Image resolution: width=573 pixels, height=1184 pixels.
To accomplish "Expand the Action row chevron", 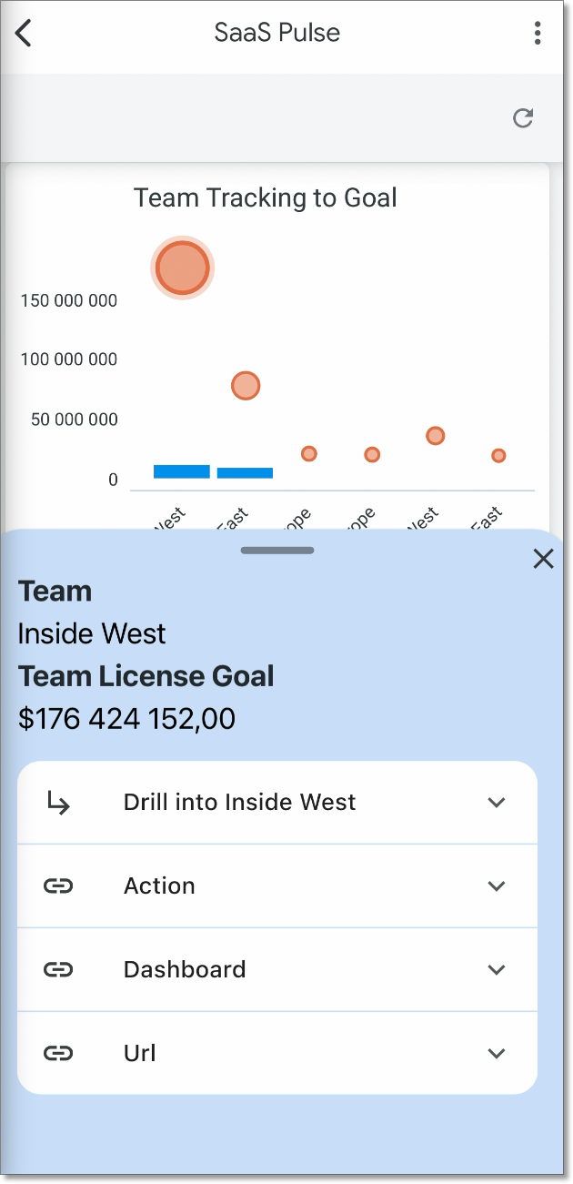I will (497, 886).
